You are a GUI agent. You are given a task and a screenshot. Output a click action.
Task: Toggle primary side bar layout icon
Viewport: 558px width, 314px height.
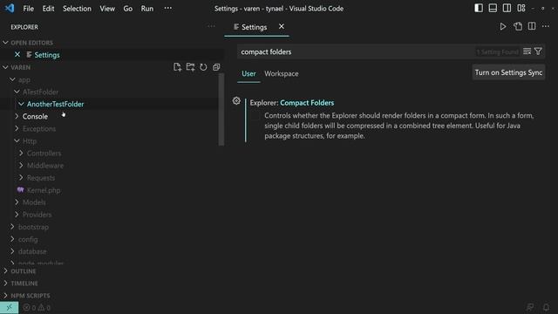[479, 8]
